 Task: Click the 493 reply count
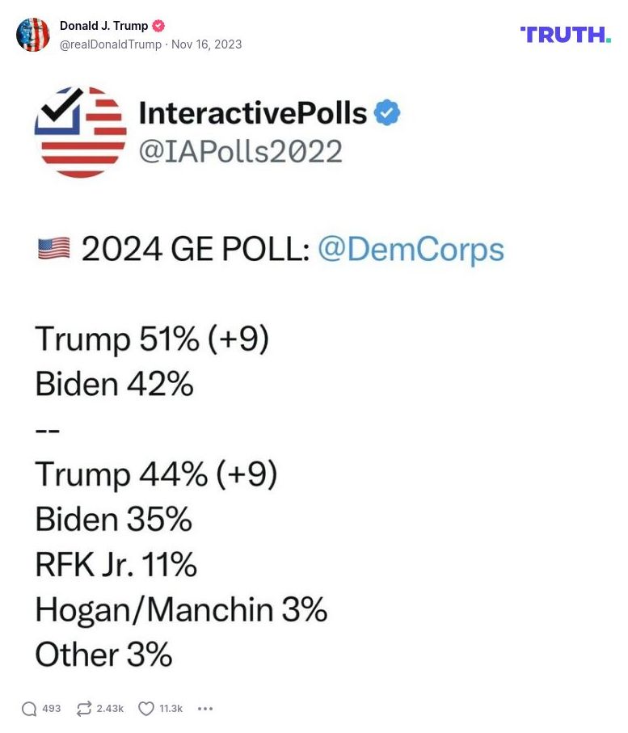pos(50,708)
